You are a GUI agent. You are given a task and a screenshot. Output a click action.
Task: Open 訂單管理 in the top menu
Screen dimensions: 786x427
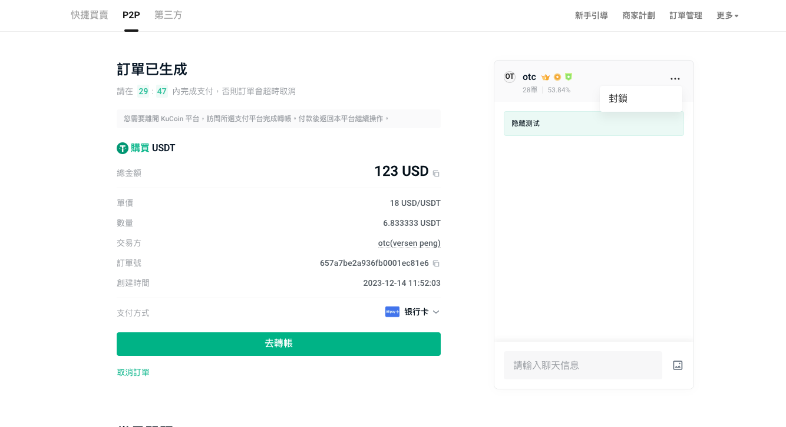pyautogui.click(x=686, y=15)
